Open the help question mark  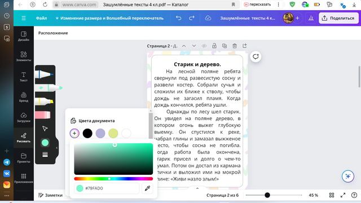(x=354, y=195)
